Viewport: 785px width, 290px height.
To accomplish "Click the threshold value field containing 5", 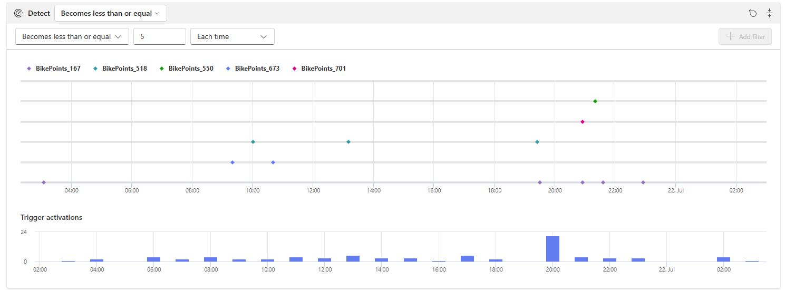I will [x=160, y=36].
